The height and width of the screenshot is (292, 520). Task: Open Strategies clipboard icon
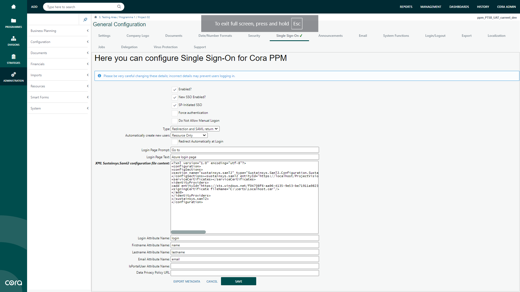(x=14, y=57)
